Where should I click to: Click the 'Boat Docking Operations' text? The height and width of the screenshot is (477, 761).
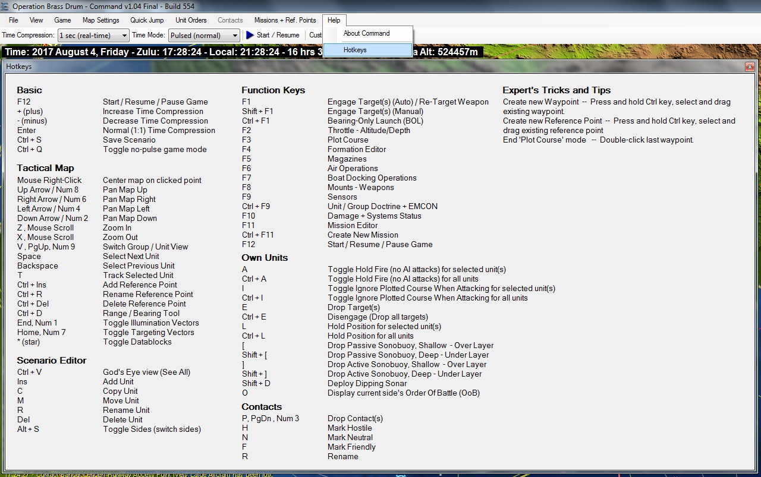click(x=372, y=178)
